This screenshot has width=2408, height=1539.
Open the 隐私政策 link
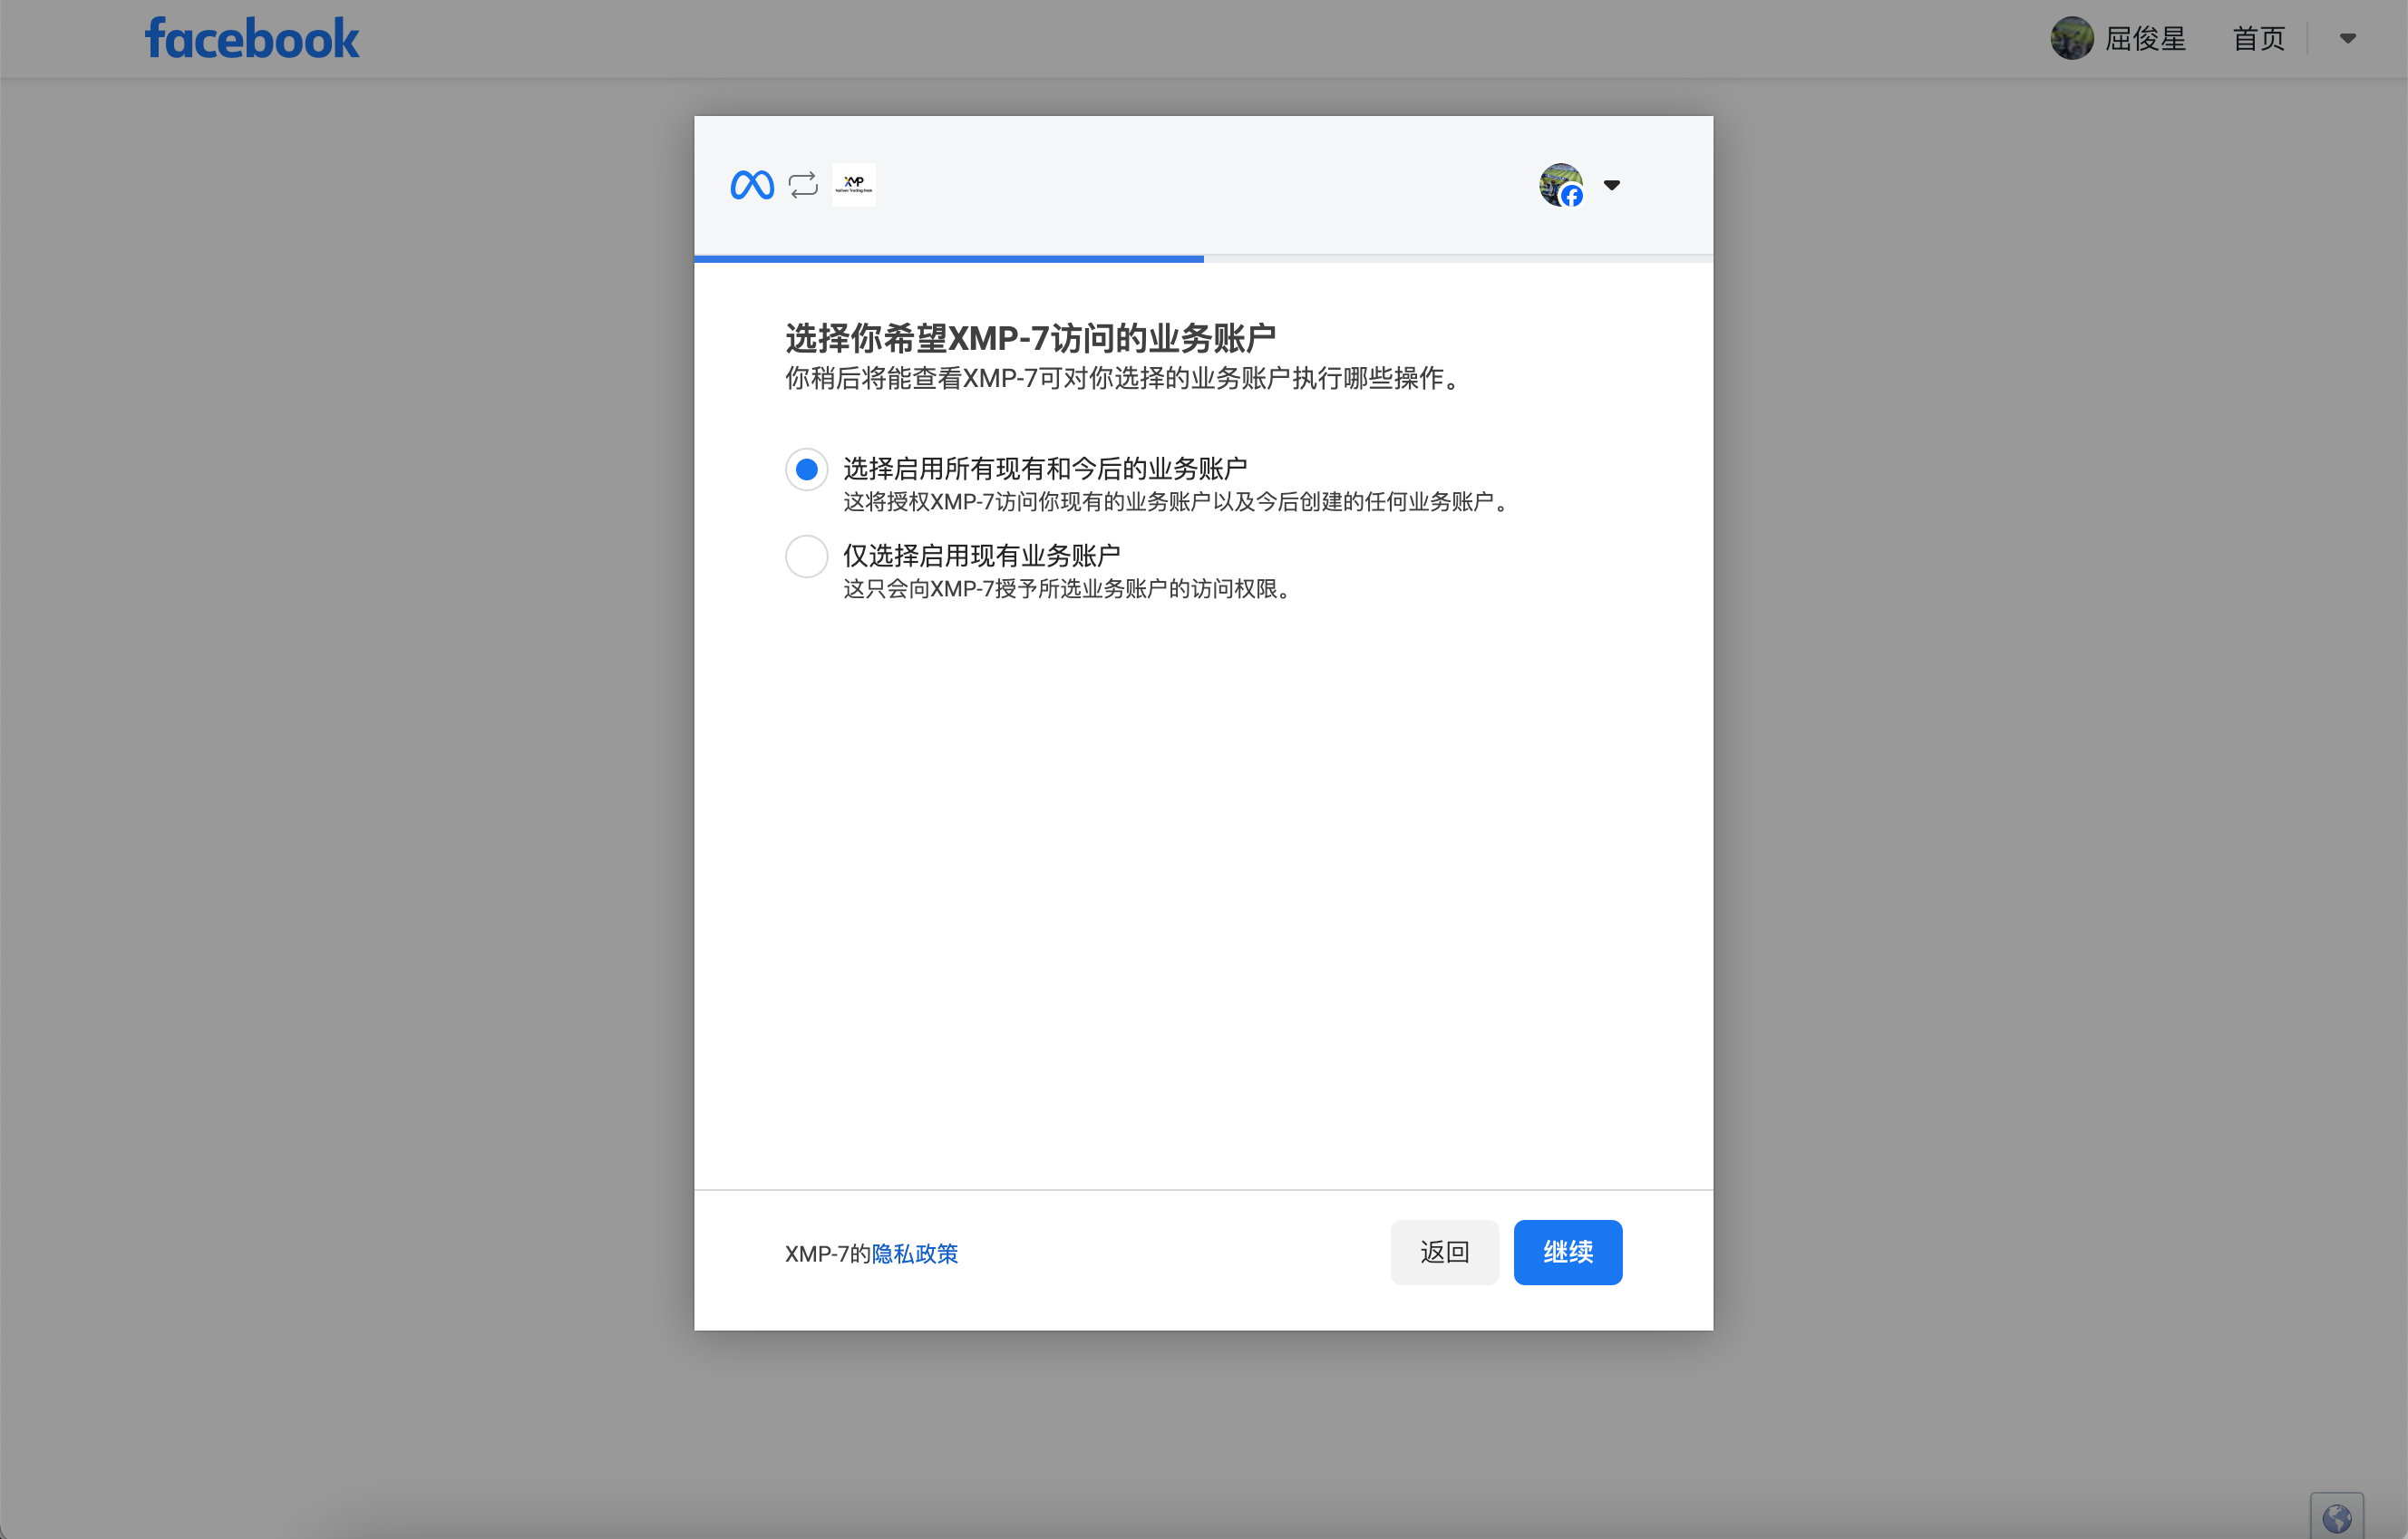tap(915, 1253)
